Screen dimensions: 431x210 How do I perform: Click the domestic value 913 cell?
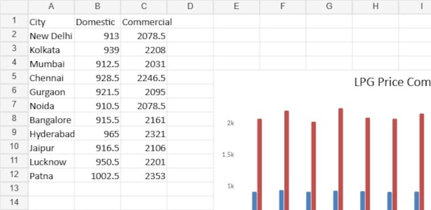click(97, 35)
